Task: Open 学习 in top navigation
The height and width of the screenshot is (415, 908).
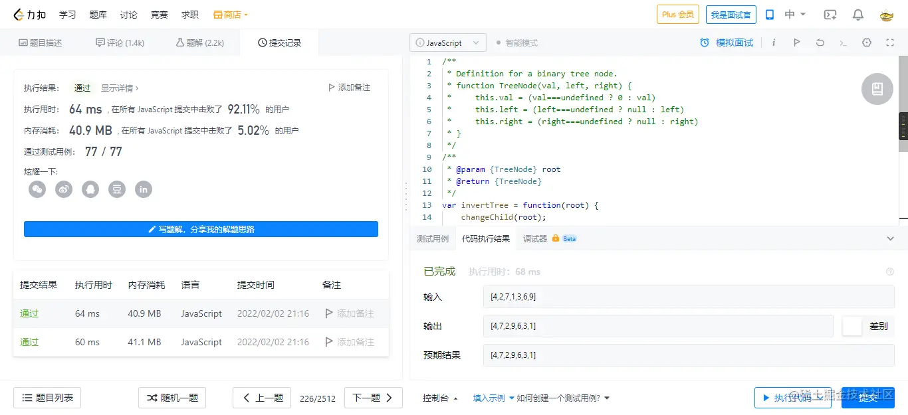Action: pyautogui.click(x=67, y=15)
